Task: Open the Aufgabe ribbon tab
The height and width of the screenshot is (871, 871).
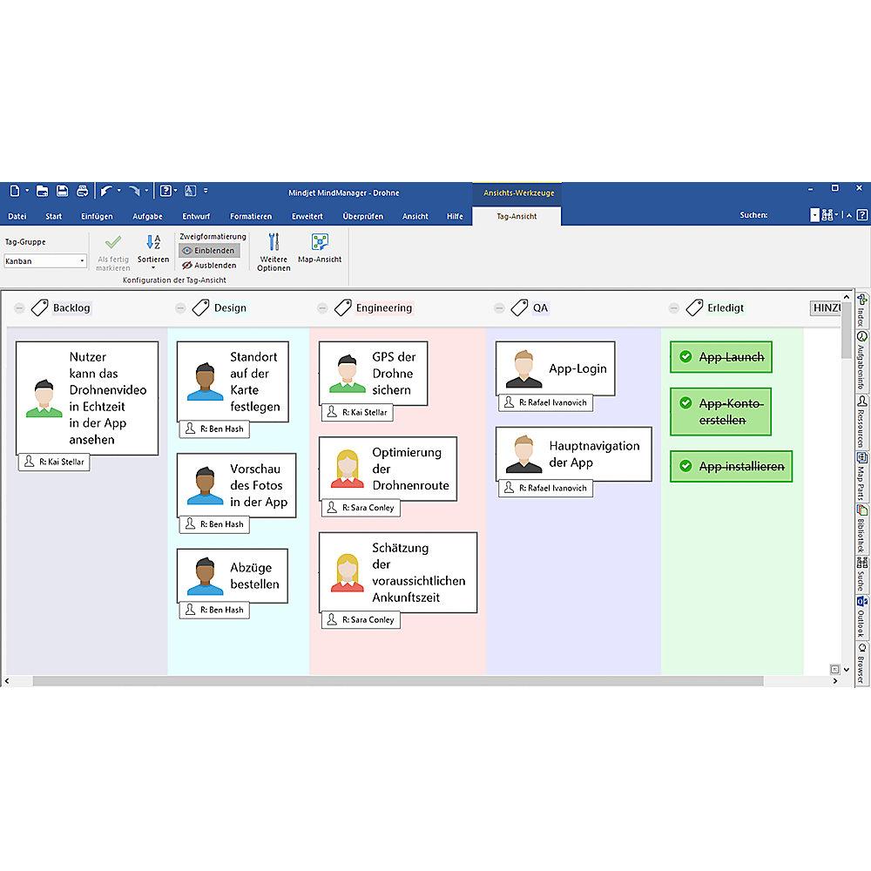Action: pyautogui.click(x=147, y=216)
